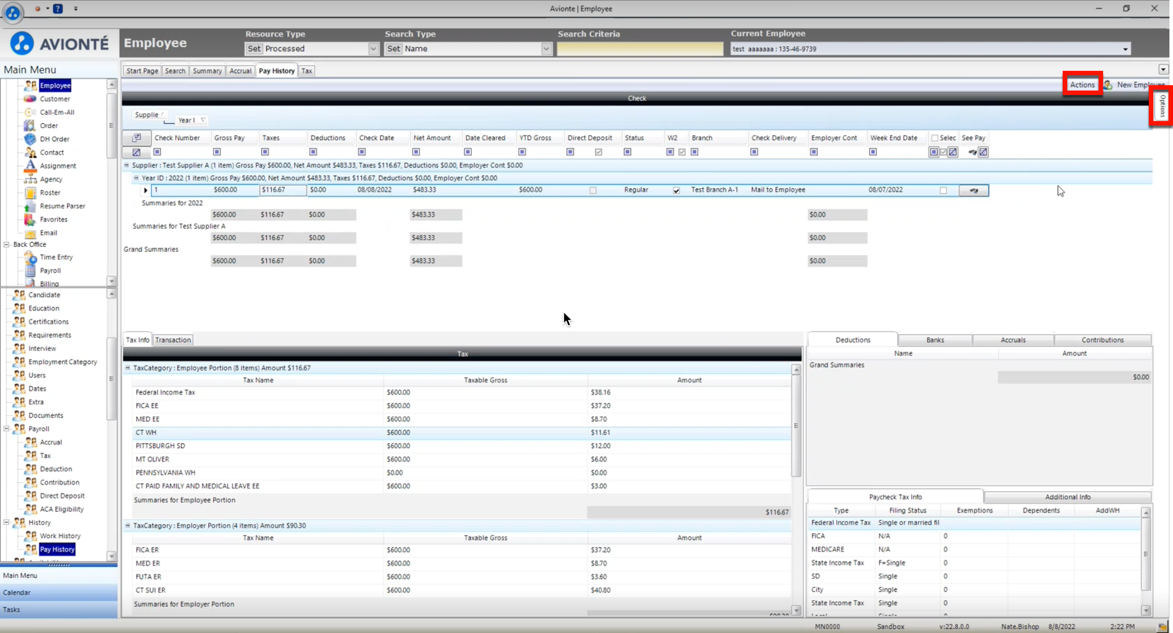Toggle Direct Deposit checkbox for check 1
This screenshot has height=633, width=1173.
coord(593,191)
